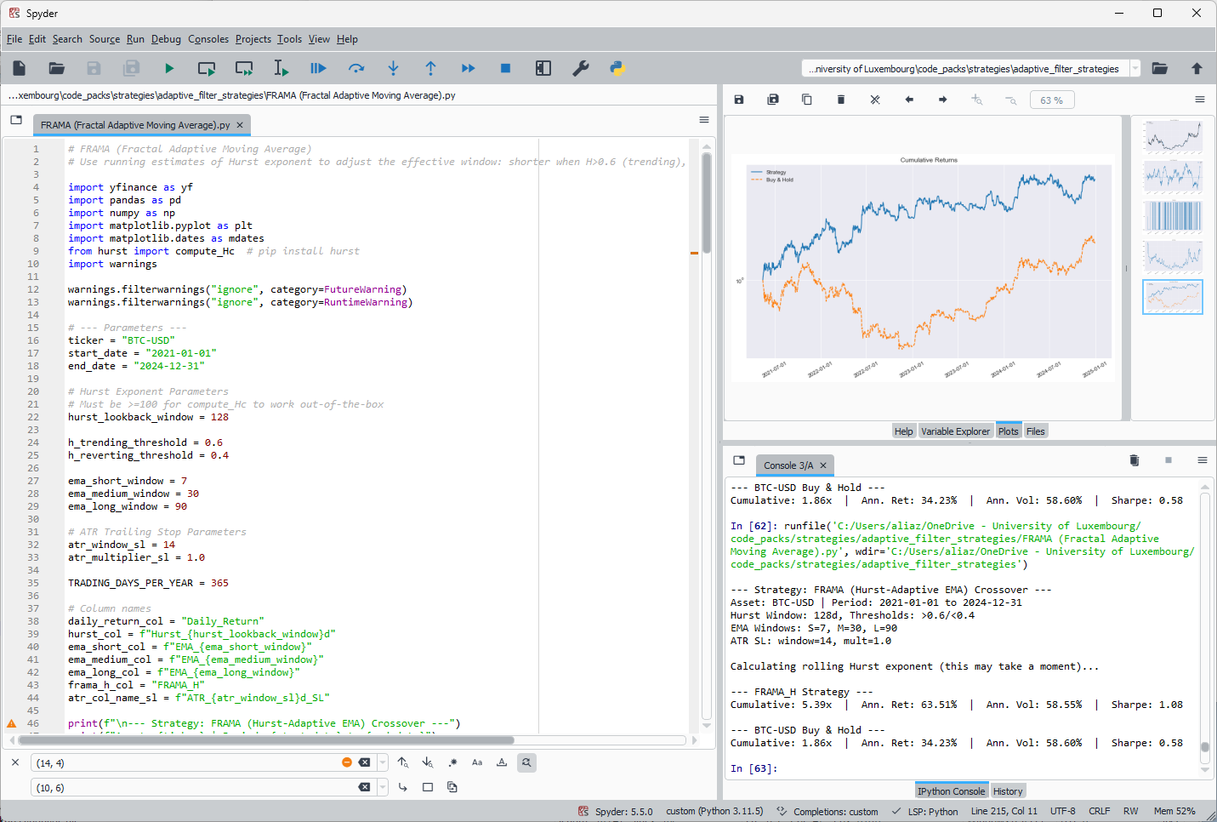Viewport: 1217px width, 822px height.
Task: Replace in selection square icon
Action: pos(428,787)
